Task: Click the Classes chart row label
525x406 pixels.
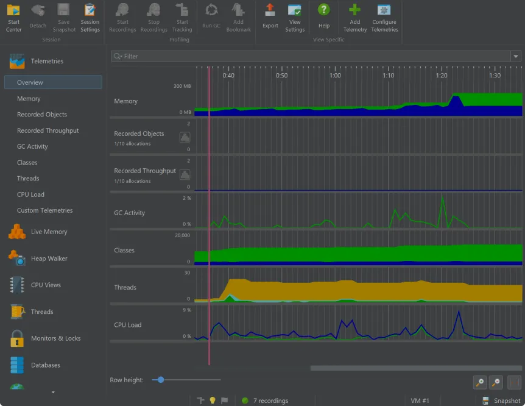Action: pos(124,250)
